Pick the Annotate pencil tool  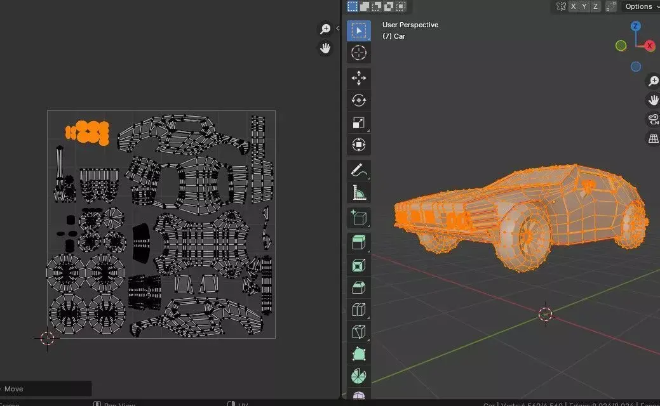pyautogui.click(x=359, y=170)
